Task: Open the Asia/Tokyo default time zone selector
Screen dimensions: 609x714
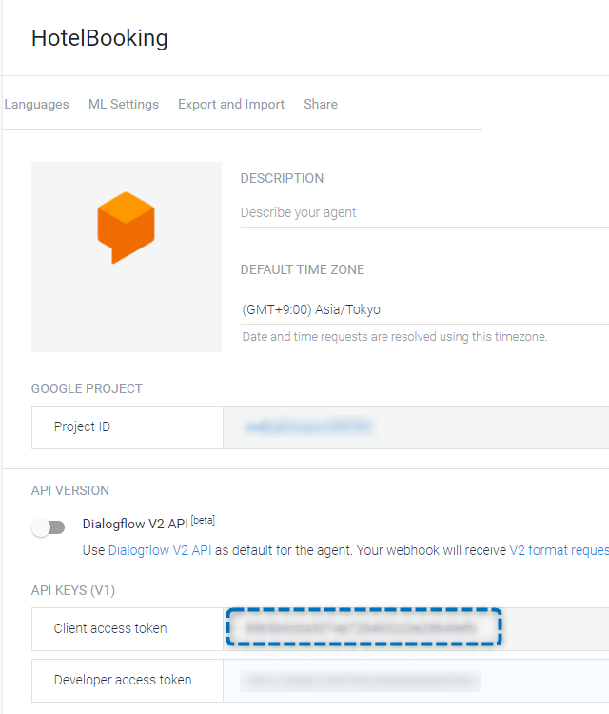Action: [424, 309]
